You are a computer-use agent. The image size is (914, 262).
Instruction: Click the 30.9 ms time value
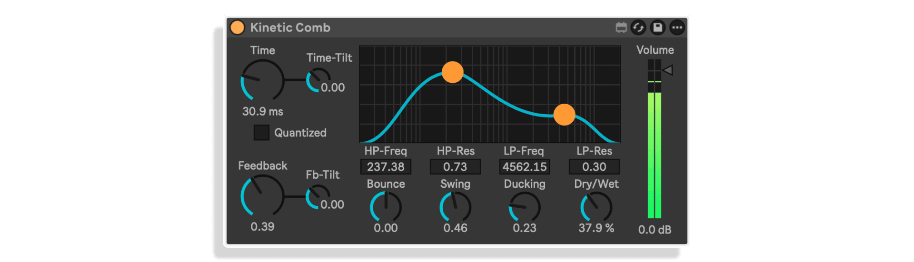(x=262, y=112)
